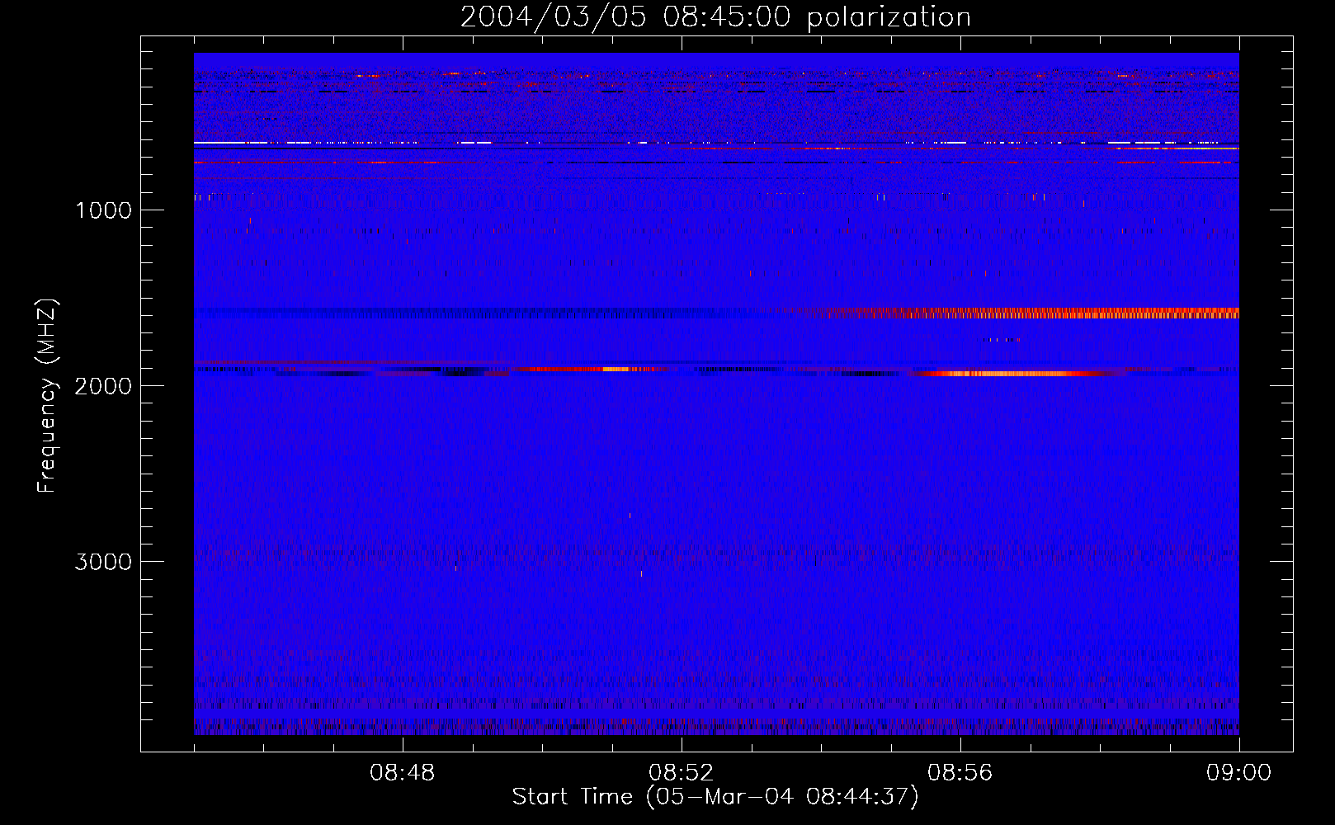Image resolution: width=1335 pixels, height=825 pixels.
Task: Select the Start Time axis label
Action: pos(715,797)
